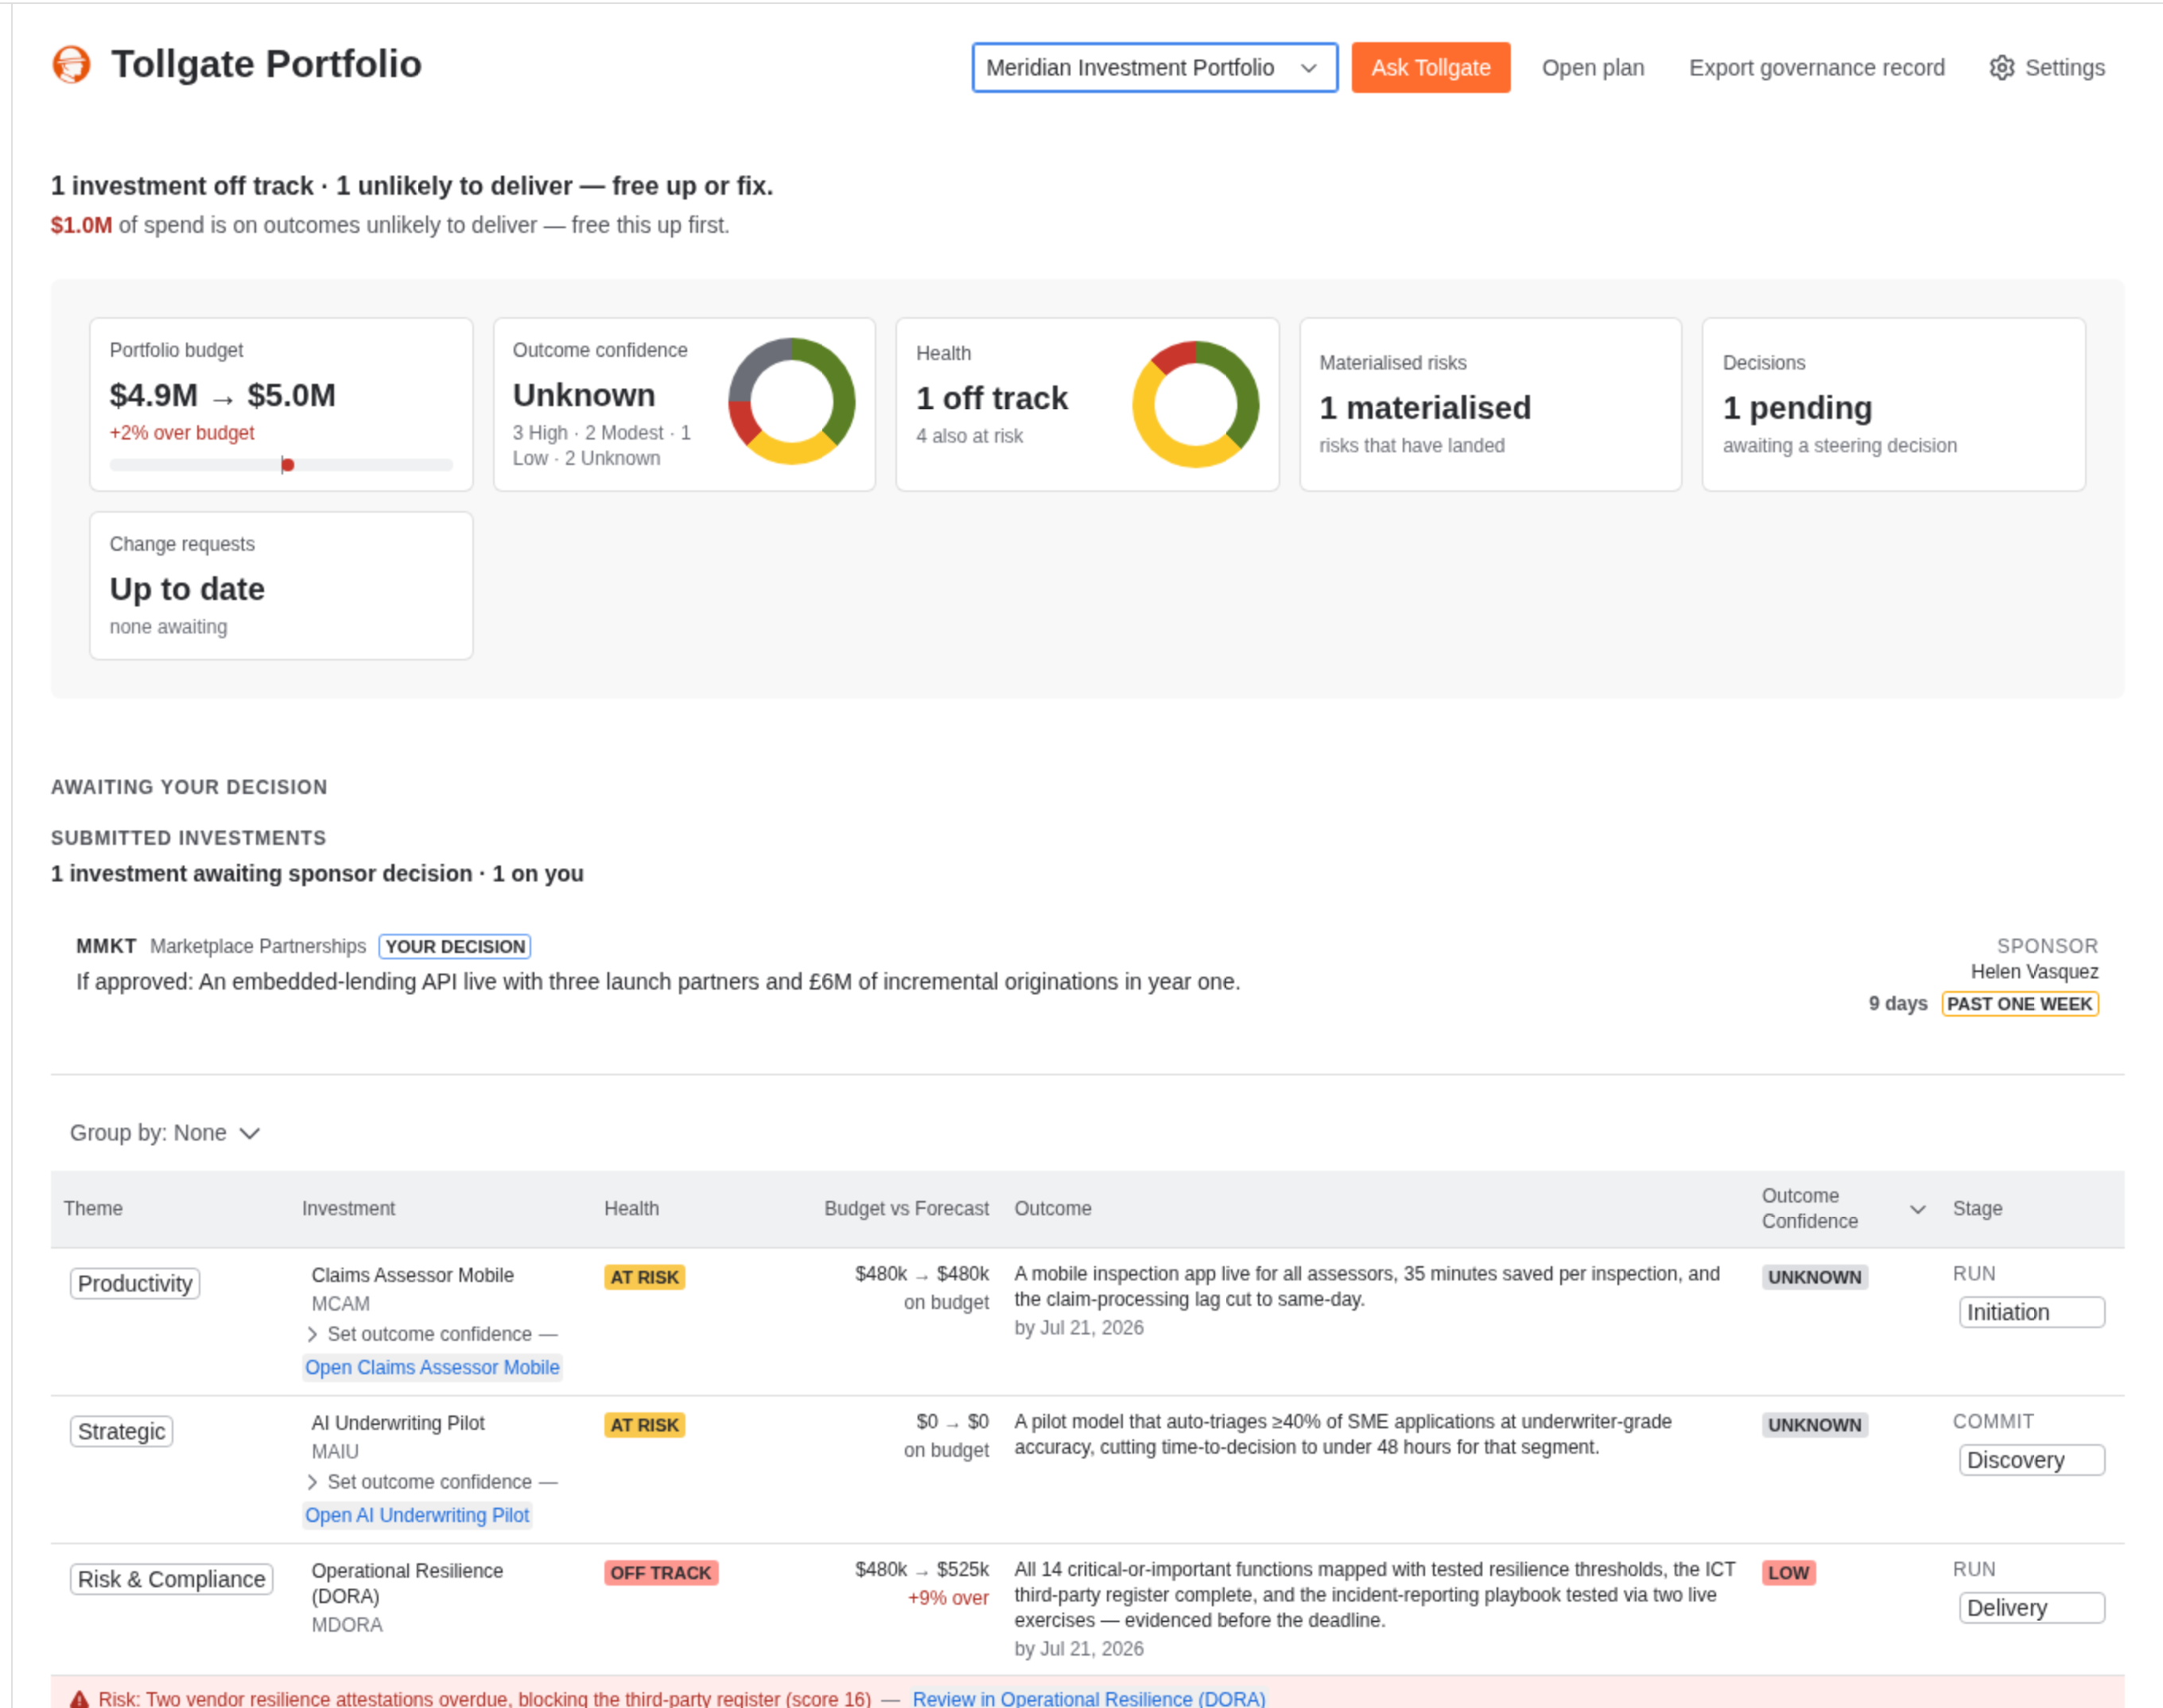Click the Outcome column header
The width and height of the screenshot is (2163, 1708).
point(1053,1208)
